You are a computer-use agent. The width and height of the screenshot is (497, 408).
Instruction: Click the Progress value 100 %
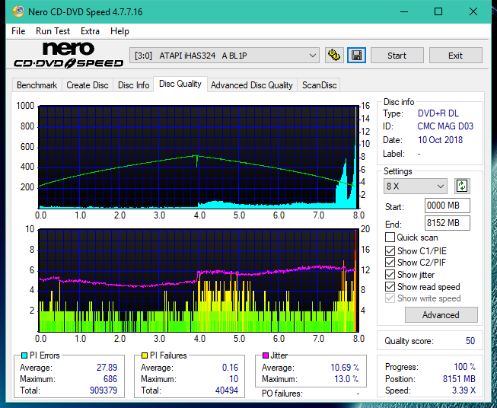pyautogui.click(x=464, y=367)
